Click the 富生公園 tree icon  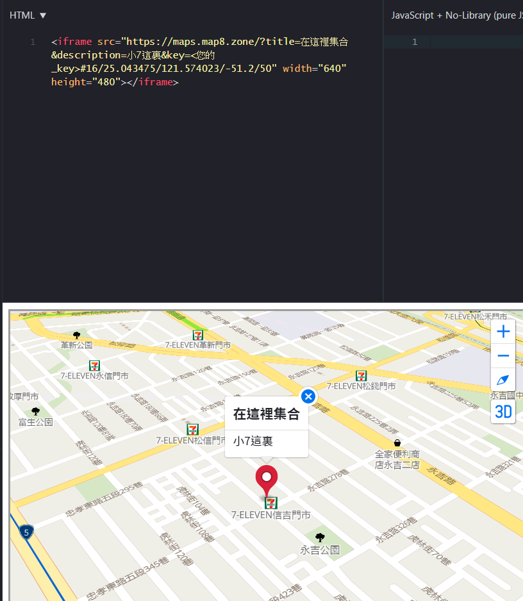[35, 411]
